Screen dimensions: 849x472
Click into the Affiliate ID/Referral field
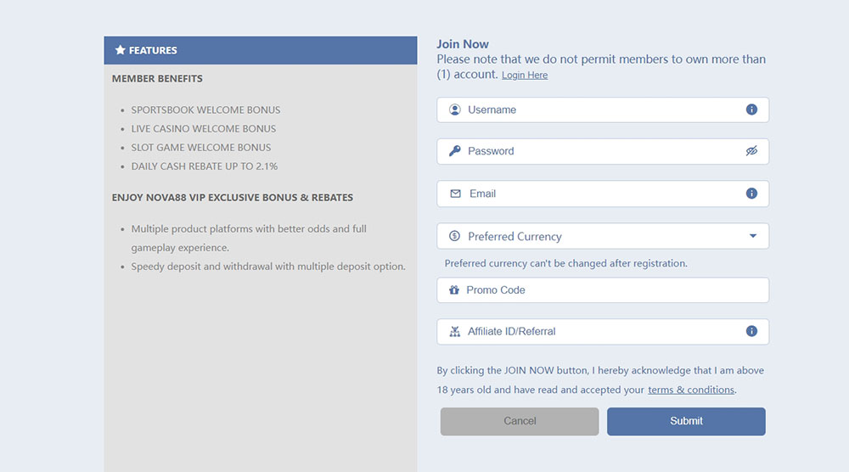coord(603,331)
